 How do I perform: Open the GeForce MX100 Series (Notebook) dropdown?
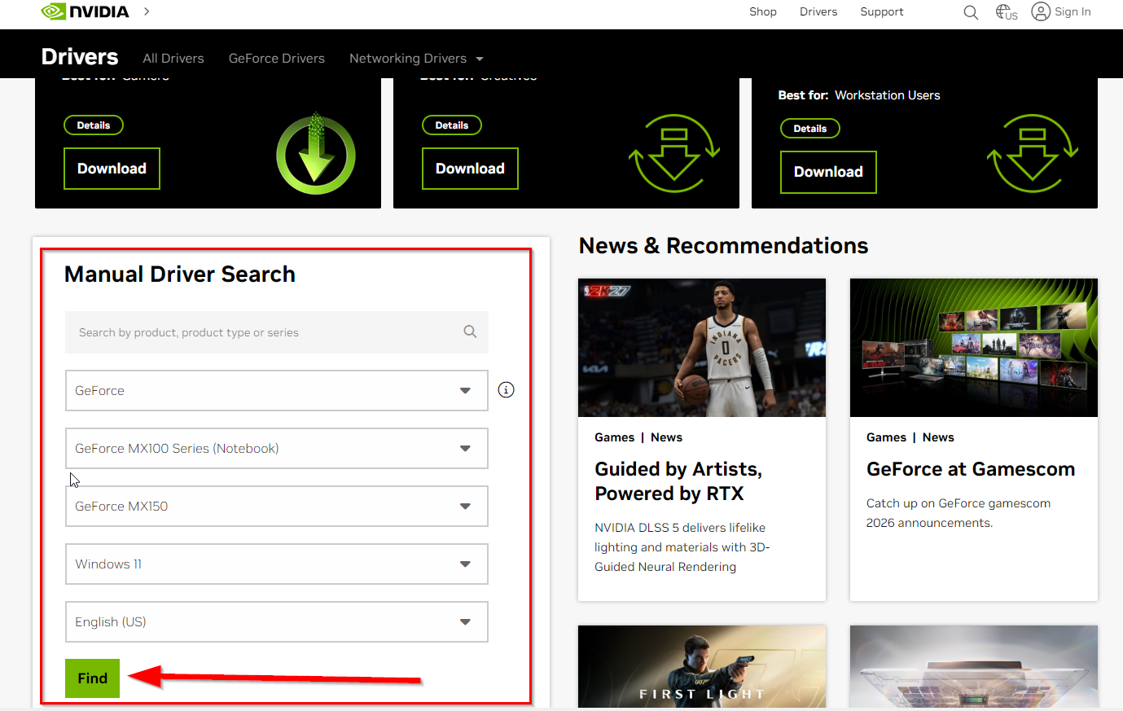pyautogui.click(x=277, y=449)
